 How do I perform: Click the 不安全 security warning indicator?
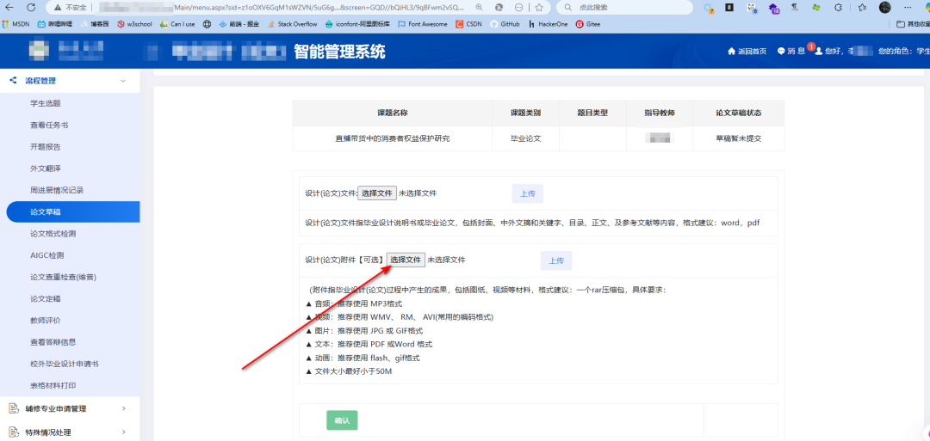pyautogui.click(x=70, y=8)
